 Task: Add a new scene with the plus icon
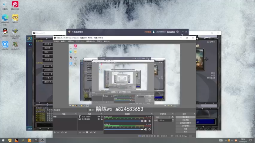(55, 133)
